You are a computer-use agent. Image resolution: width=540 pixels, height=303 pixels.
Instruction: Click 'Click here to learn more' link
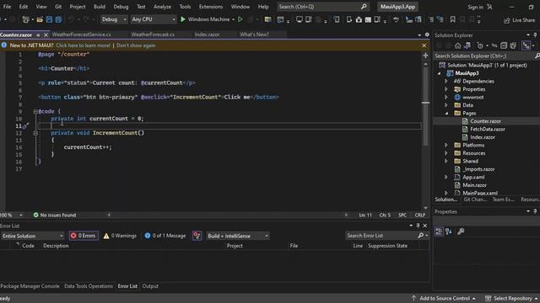coord(83,45)
